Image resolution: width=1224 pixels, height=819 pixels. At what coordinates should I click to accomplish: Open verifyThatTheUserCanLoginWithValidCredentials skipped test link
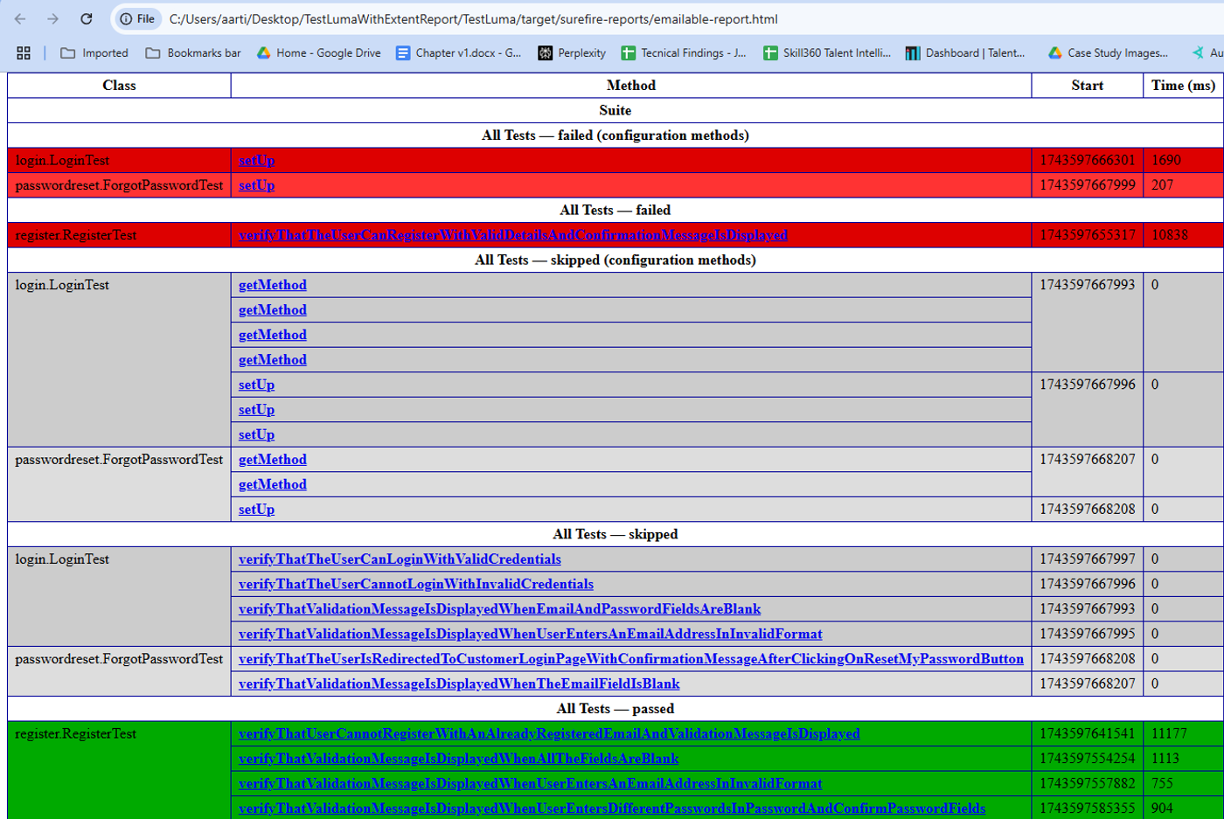click(x=400, y=559)
